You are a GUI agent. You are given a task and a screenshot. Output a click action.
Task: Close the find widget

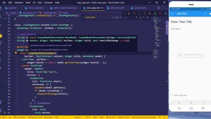(147, 17)
